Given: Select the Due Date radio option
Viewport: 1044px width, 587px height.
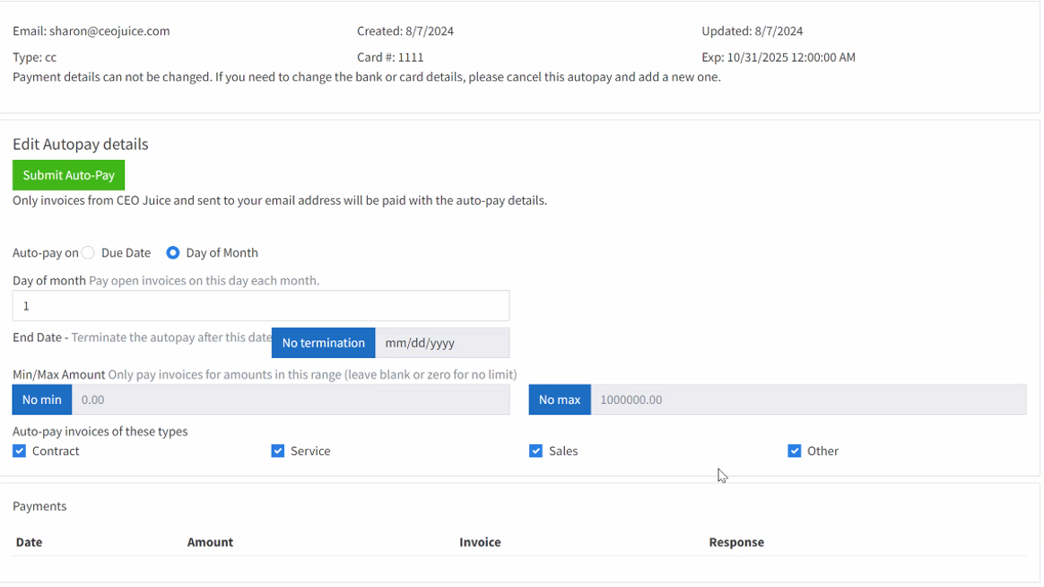Looking at the screenshot, I should point(88,252).
